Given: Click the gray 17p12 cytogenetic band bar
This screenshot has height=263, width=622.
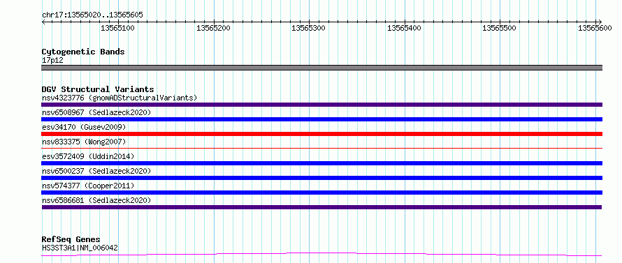Looking at the screenshot, I should click(x=321, y=68).
